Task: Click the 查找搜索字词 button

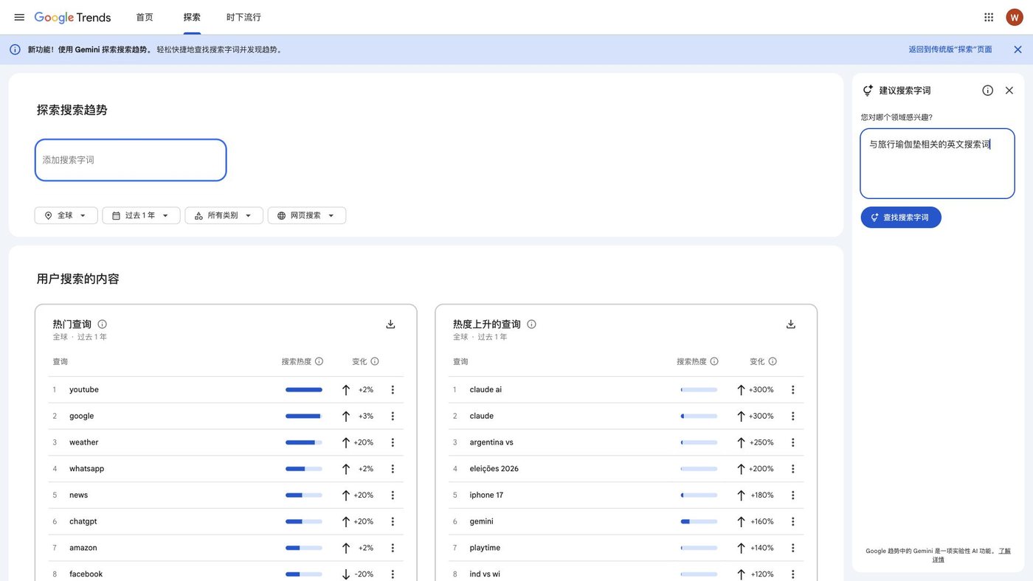Action: coord(901,218)
